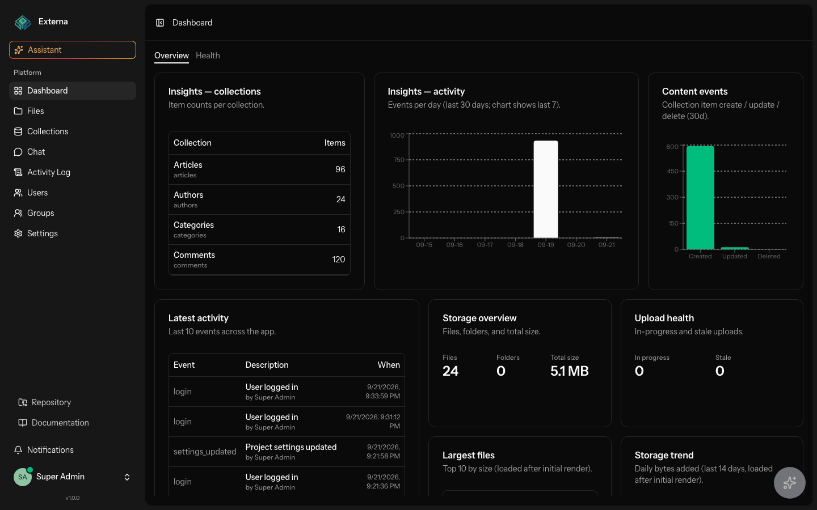
Task: Click the green Created bar in chart
Action: tap(700, 198)
